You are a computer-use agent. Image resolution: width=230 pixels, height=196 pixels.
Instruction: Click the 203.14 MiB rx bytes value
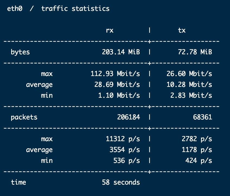pos(121,52)
